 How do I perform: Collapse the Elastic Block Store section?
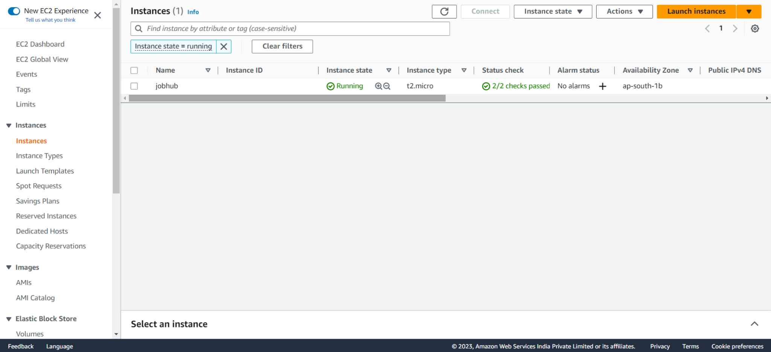point(9,319)
